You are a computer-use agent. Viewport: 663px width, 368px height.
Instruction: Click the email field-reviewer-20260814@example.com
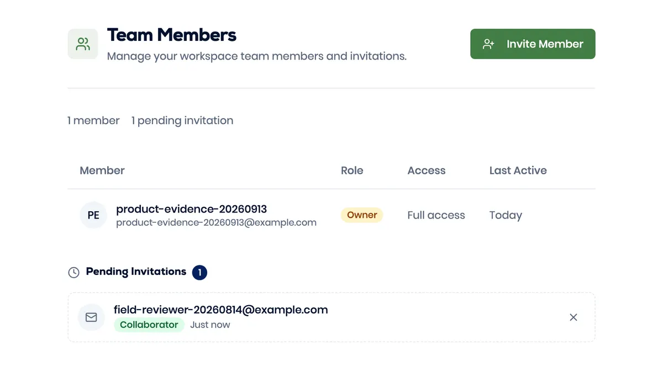tap(221, 310)
